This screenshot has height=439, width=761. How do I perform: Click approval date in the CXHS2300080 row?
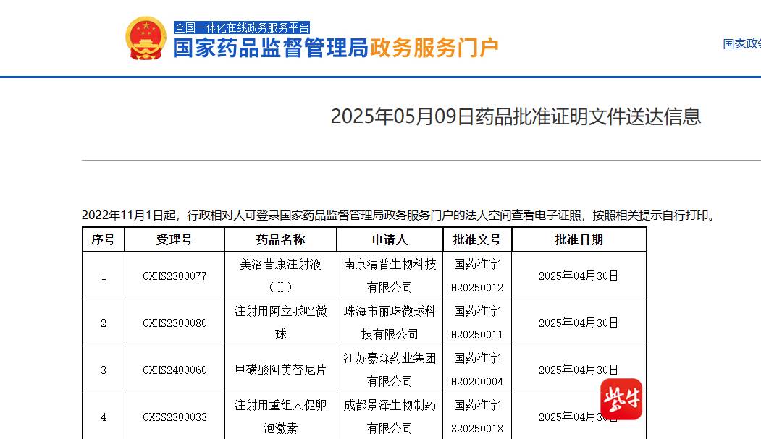(579, 323)
